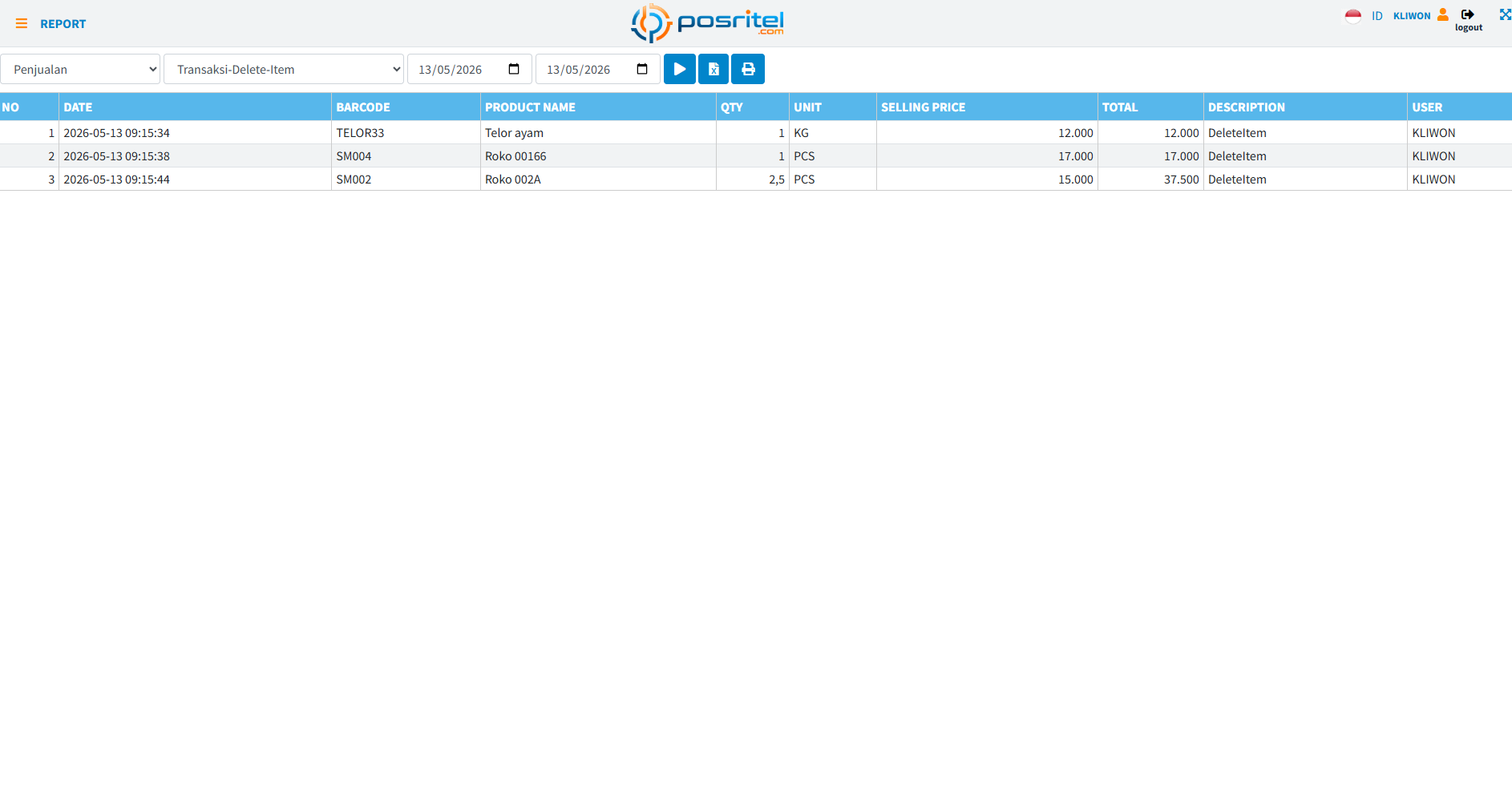Open the hamburger menu icon
Image resolution: width=1512 pixels, height=795 pixels.
pos(22,24)
